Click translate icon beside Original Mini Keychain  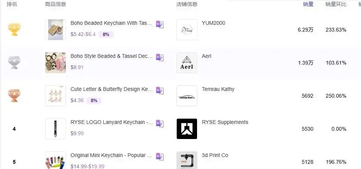(x=160, y=157)
